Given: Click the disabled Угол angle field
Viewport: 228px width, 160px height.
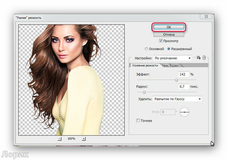Looking at the screenshot, I should tap(168, 112).
